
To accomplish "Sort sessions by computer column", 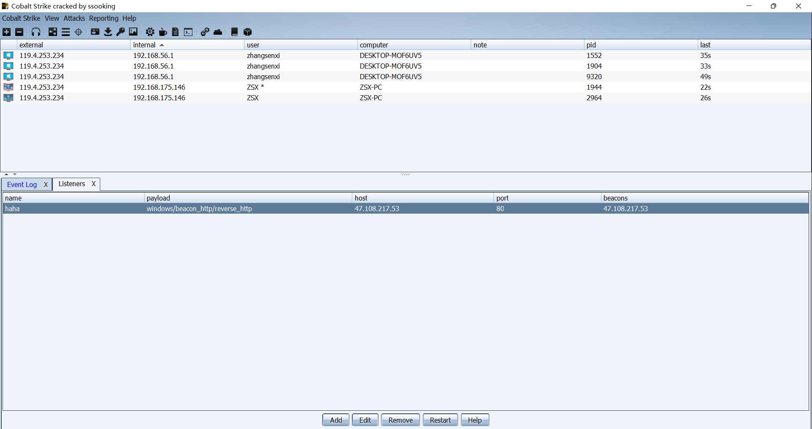I will [414, 45].
